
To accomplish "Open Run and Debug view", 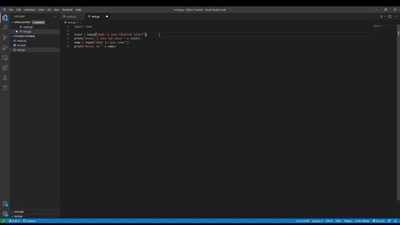I will click(5, 47).
